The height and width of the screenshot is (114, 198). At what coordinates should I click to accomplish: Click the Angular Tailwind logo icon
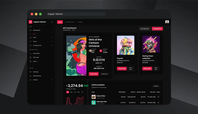[x=31, y=22]
